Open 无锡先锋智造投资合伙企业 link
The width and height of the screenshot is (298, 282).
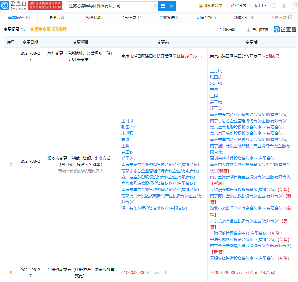click(243, 258)
